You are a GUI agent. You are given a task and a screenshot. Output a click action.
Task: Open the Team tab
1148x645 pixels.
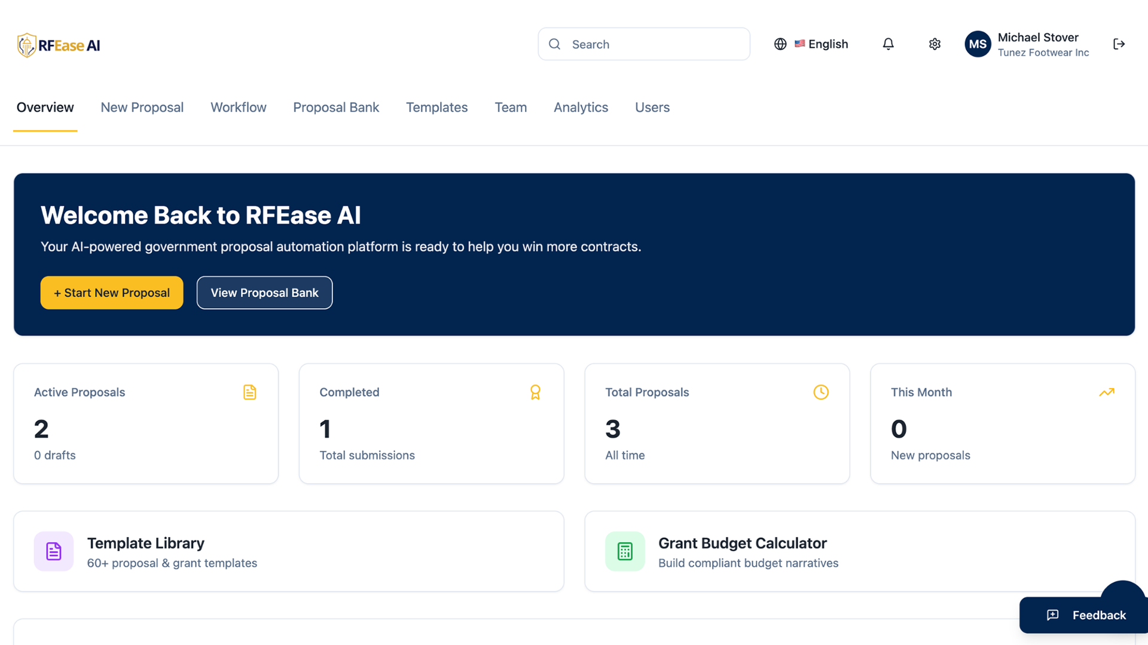tap(511, 107)
